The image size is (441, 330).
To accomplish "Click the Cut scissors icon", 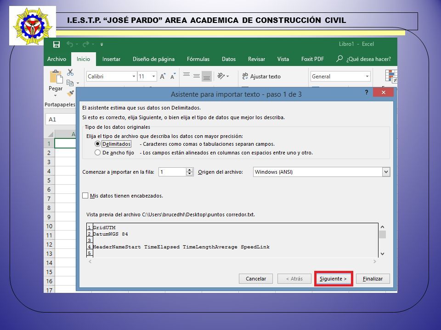I will click(x=70, y=72).
